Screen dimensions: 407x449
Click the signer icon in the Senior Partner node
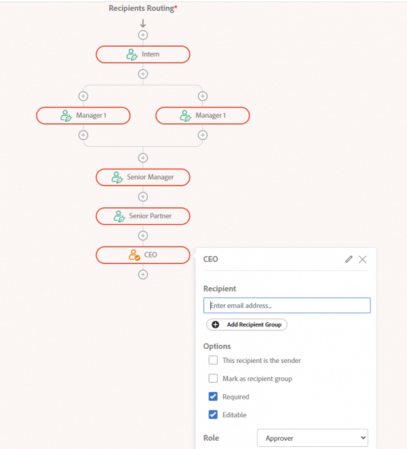119,216
